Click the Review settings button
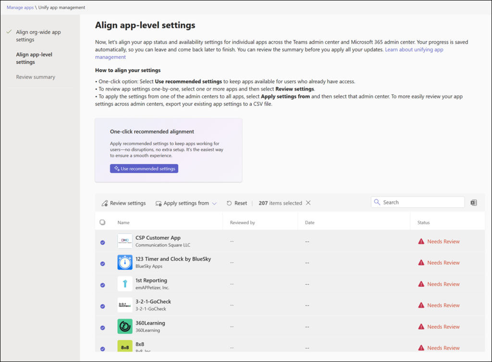The image size is (492, 362). 123,203
